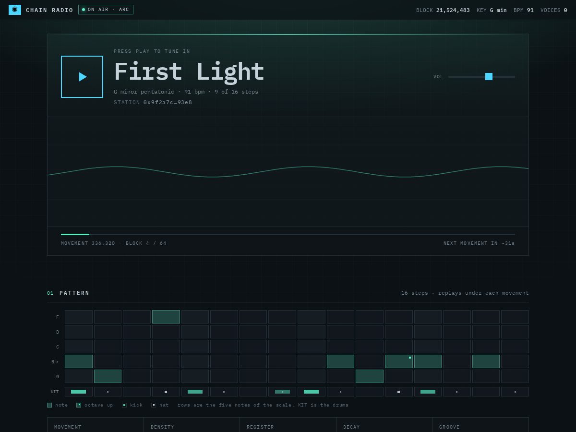Toggle the KIT kick on step 9

pyautogui.click(x=312, y=392)
